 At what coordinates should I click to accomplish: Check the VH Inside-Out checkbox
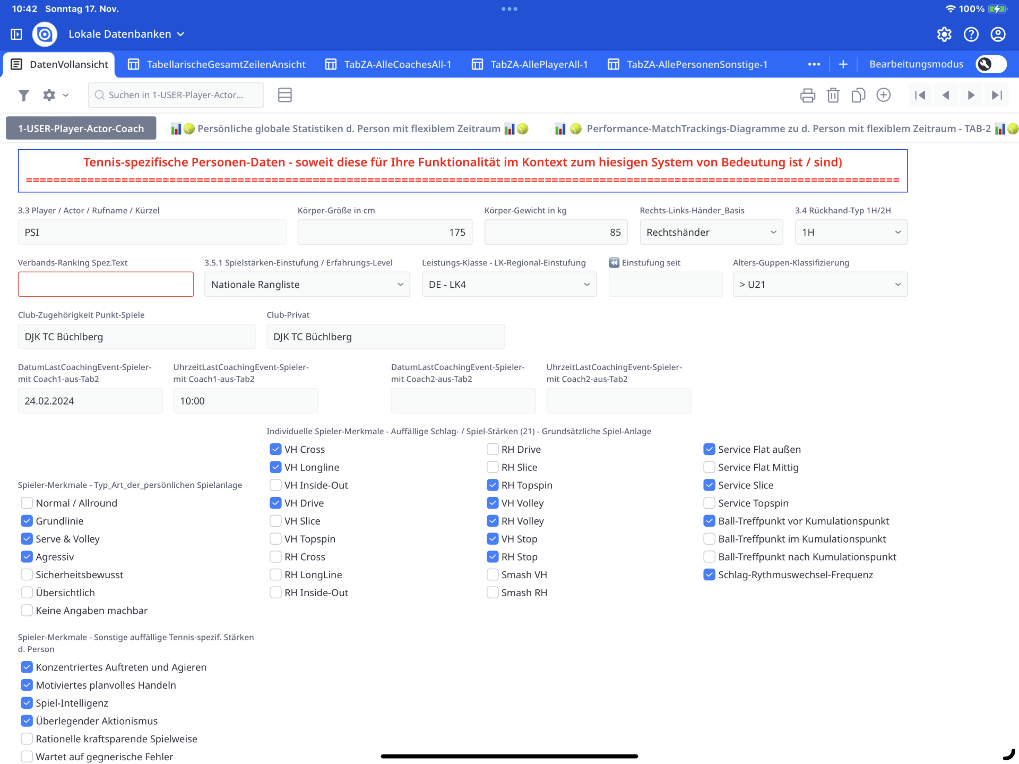[275, 485]
